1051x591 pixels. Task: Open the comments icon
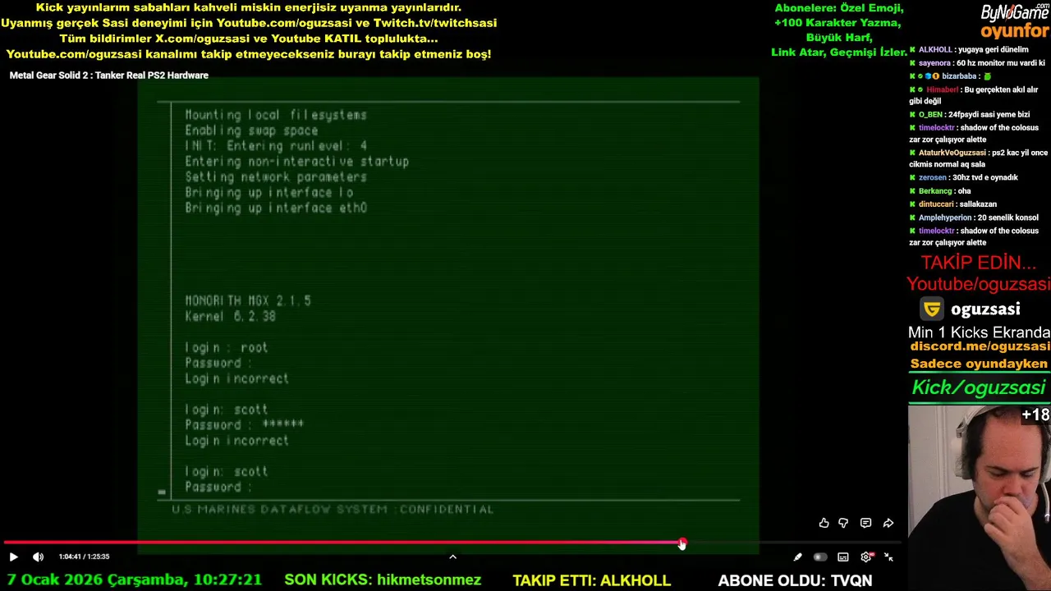pos(865,523)
